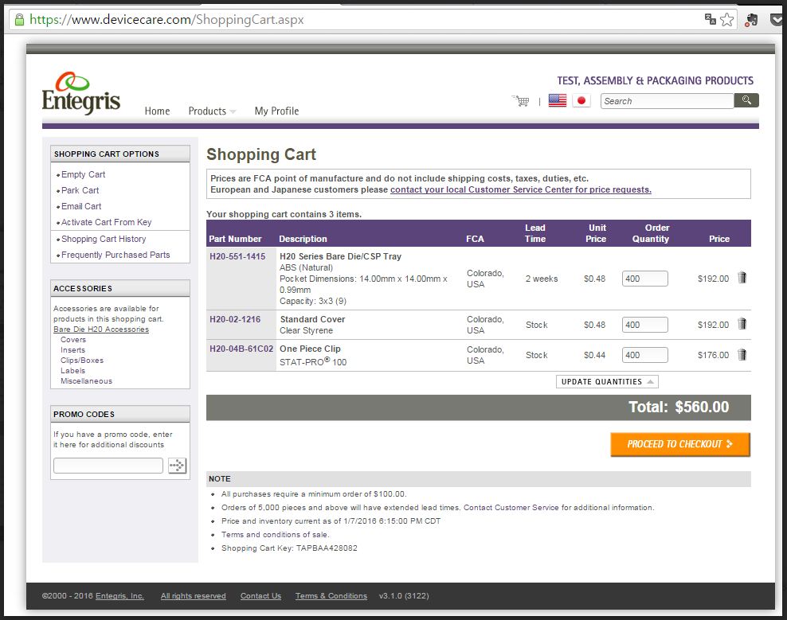Image resolution: width=787 pixels, height=620 pixels.
Task: Click '2 weeks' lead time cell
Action: (x=542, y=279)
